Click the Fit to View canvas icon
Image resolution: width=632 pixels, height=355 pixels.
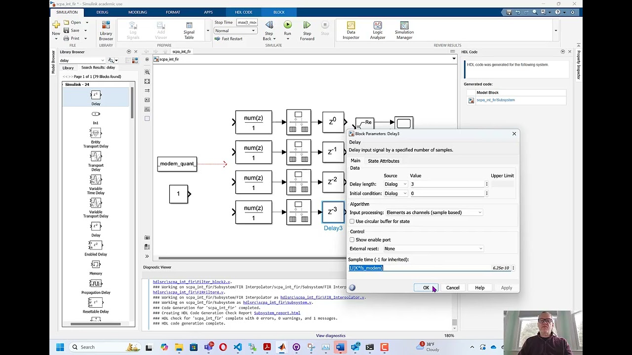tap(147, 81)
